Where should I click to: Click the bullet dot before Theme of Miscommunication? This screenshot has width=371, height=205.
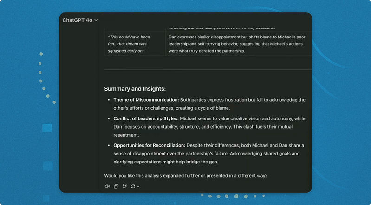pos(109,100)
